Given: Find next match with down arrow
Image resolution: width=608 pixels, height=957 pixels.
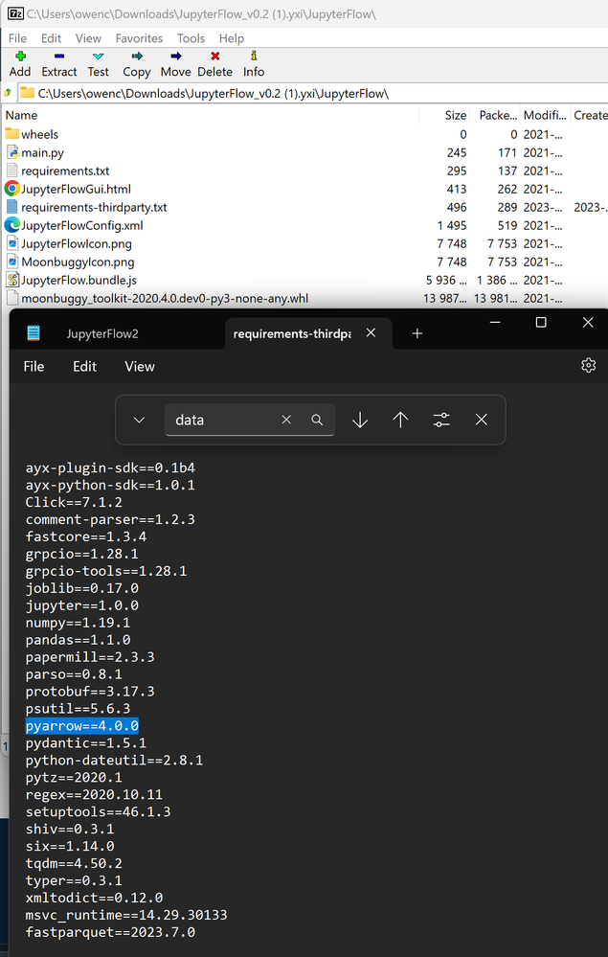Looking at the screenshot, I should [x=360, y=420].
